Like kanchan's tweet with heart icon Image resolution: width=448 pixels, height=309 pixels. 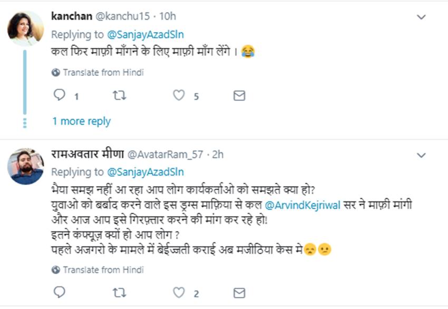click(x=179, y=95)
